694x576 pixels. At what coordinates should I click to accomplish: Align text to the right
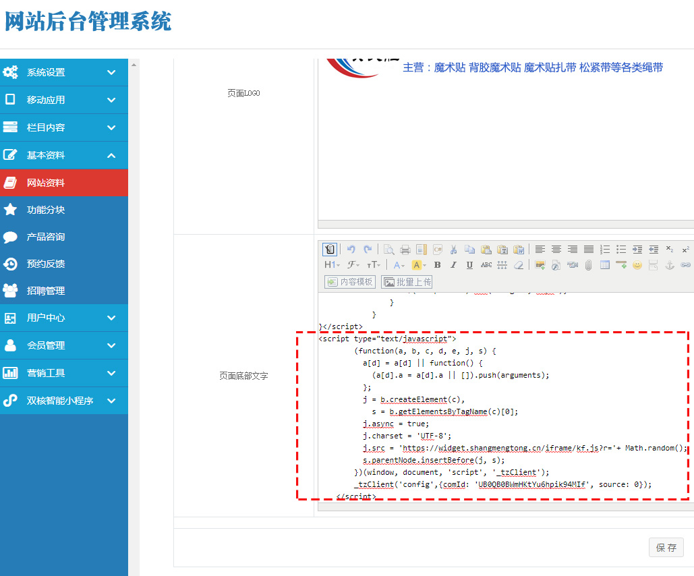(573, 250)
